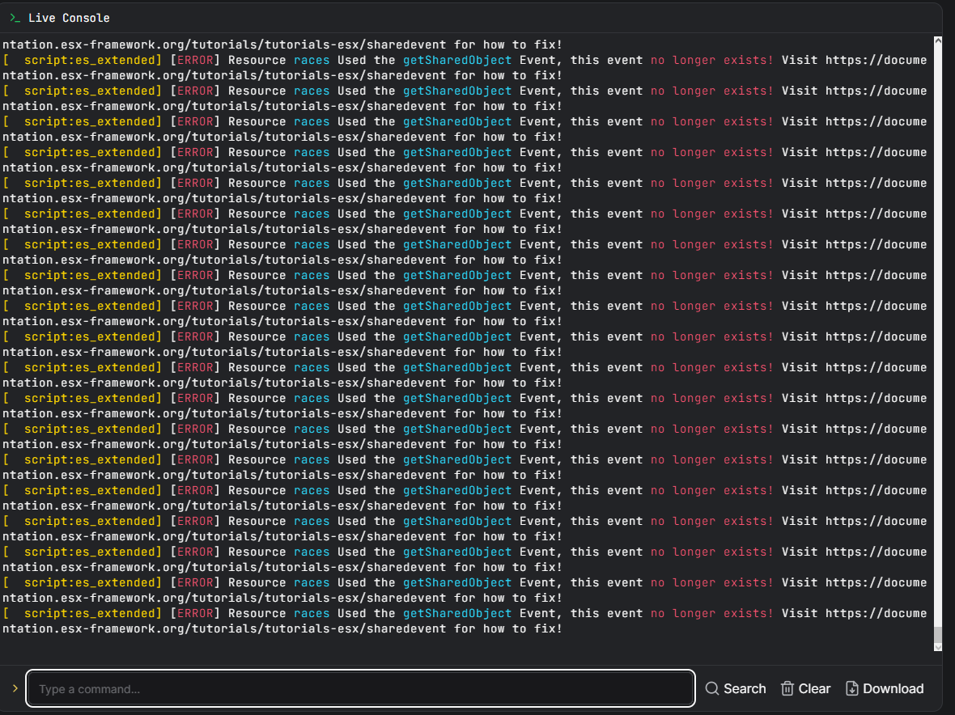The height and width of the screenshot is (715, 955).
Task: Click the yellow prompt chevron before command box
Action: 15,688
